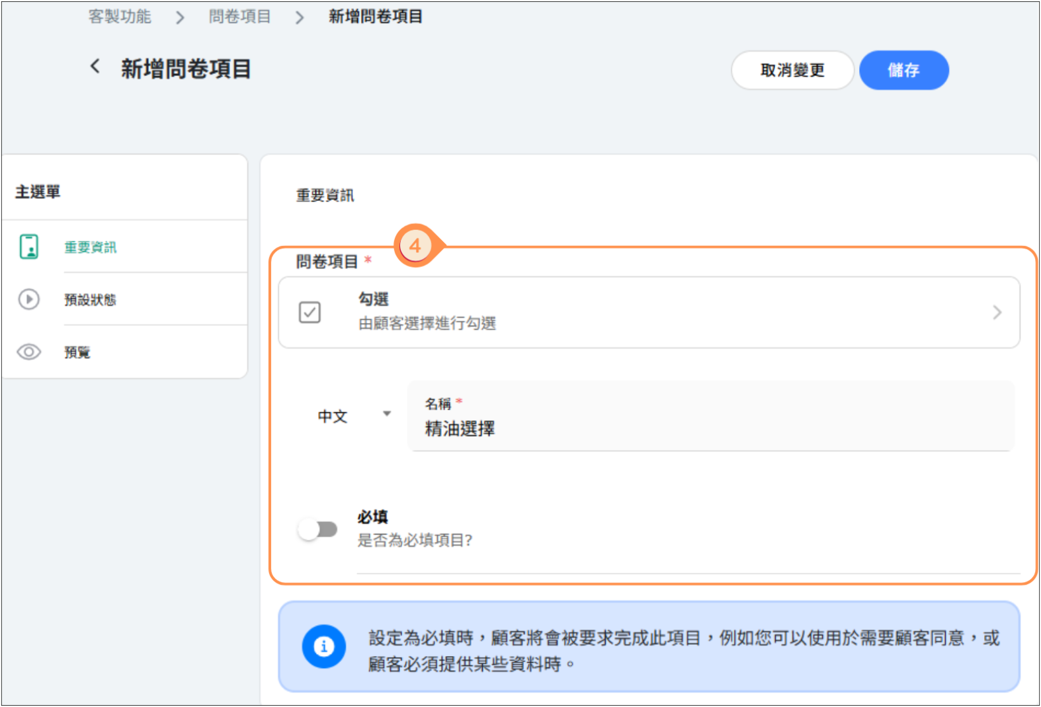Open 預覽 from the main menu

pos(77,352)
